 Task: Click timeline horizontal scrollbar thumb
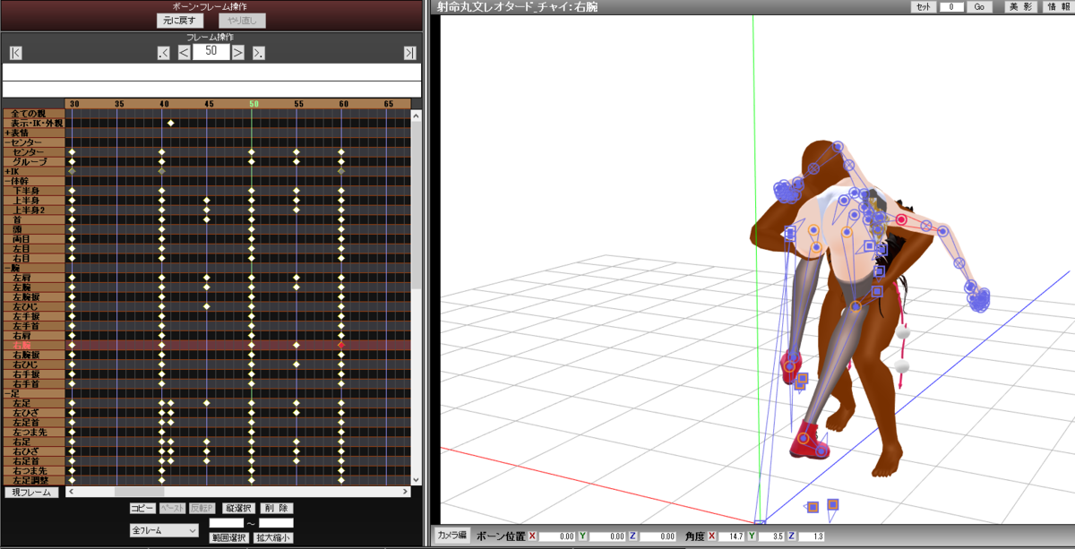140,492
